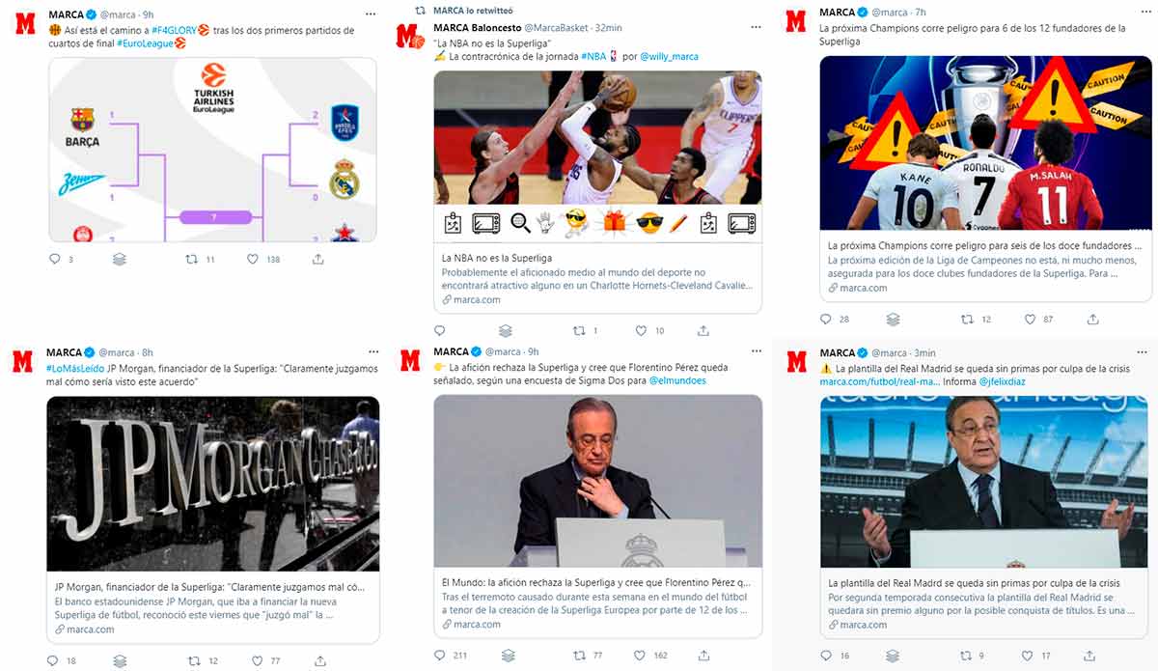Open layers icon under the Champions peligro tweet
This screenshot has height=671, width=1158.
893,320
